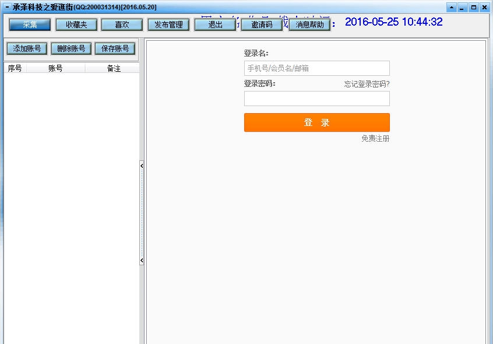Click the 登录密码 password input field

click(x=316, y=99)
